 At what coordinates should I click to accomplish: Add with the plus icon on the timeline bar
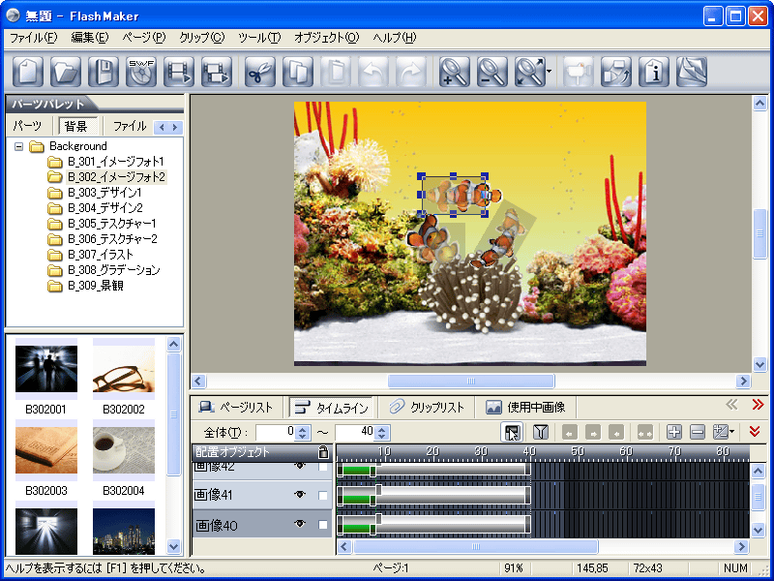point(673,432)
